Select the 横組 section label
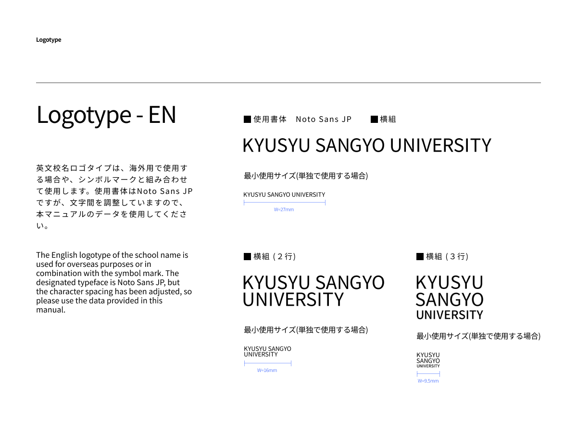577x432 pixels. click(389, 119)
